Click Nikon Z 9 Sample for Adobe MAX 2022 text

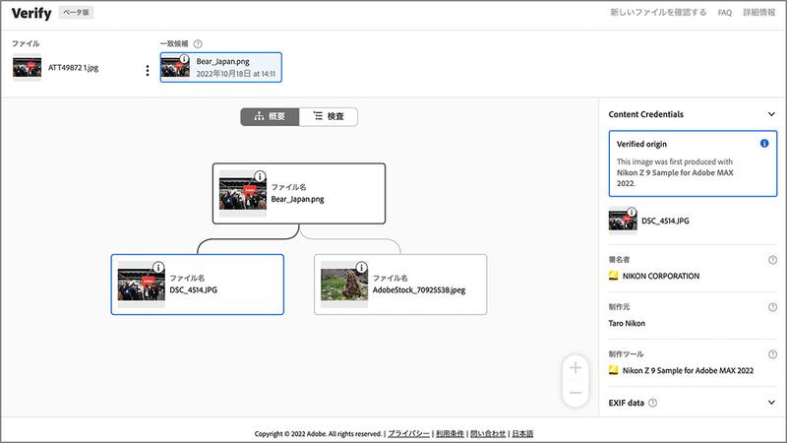click(688, 371)
